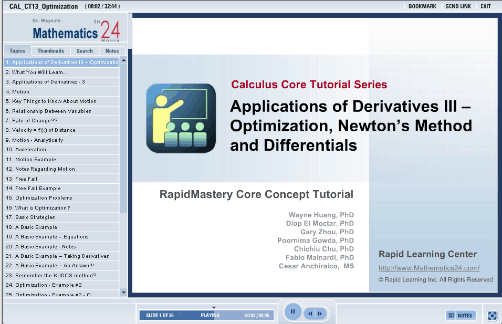Select topic 9 Motion - Analytically

(62, 140)
